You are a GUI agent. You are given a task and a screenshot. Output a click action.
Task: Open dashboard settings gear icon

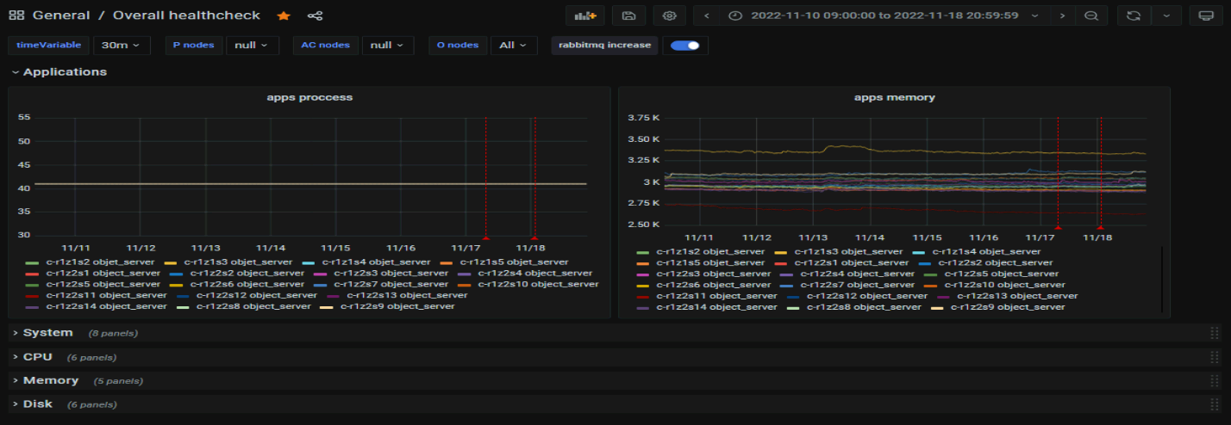669,15
